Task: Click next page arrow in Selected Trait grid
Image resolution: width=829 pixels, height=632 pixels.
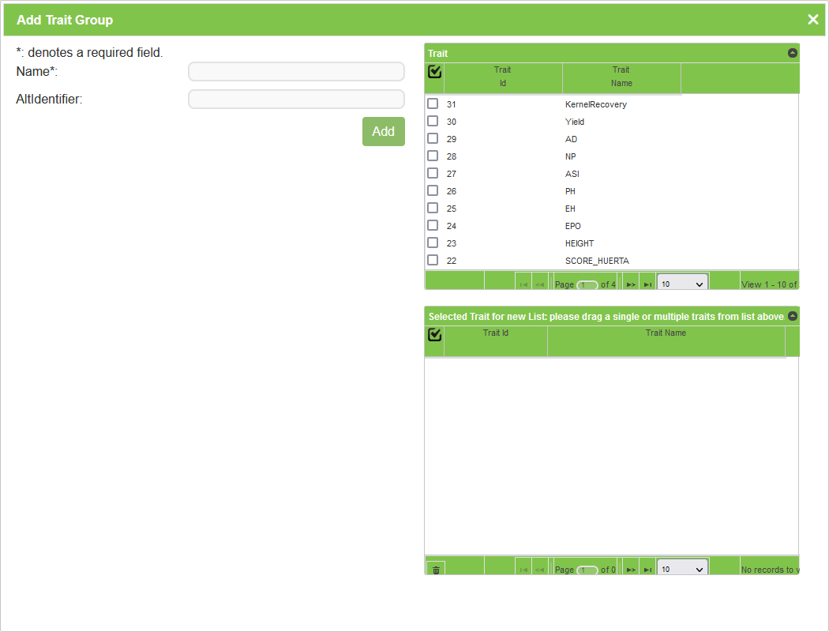Action: (630, 570)
